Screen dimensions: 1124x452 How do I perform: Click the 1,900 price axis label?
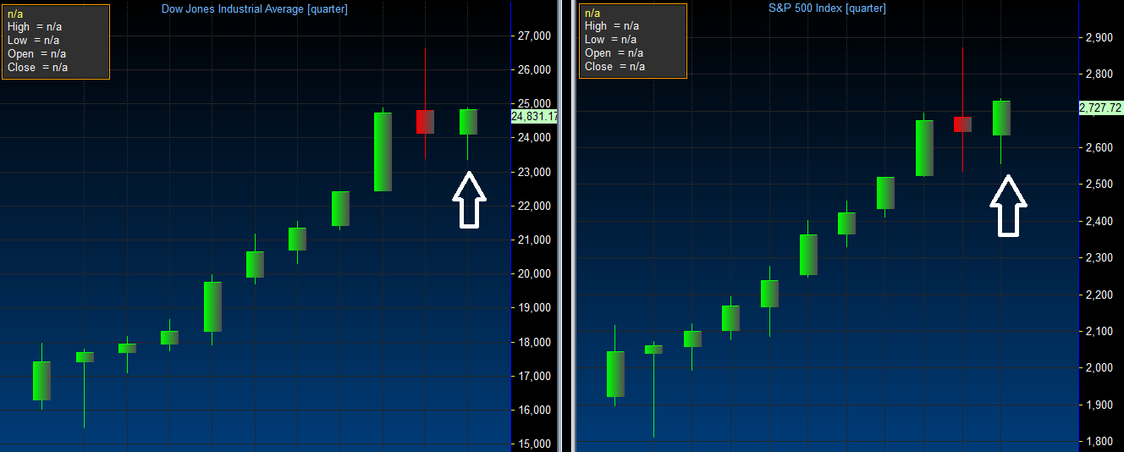[1099, 405]
